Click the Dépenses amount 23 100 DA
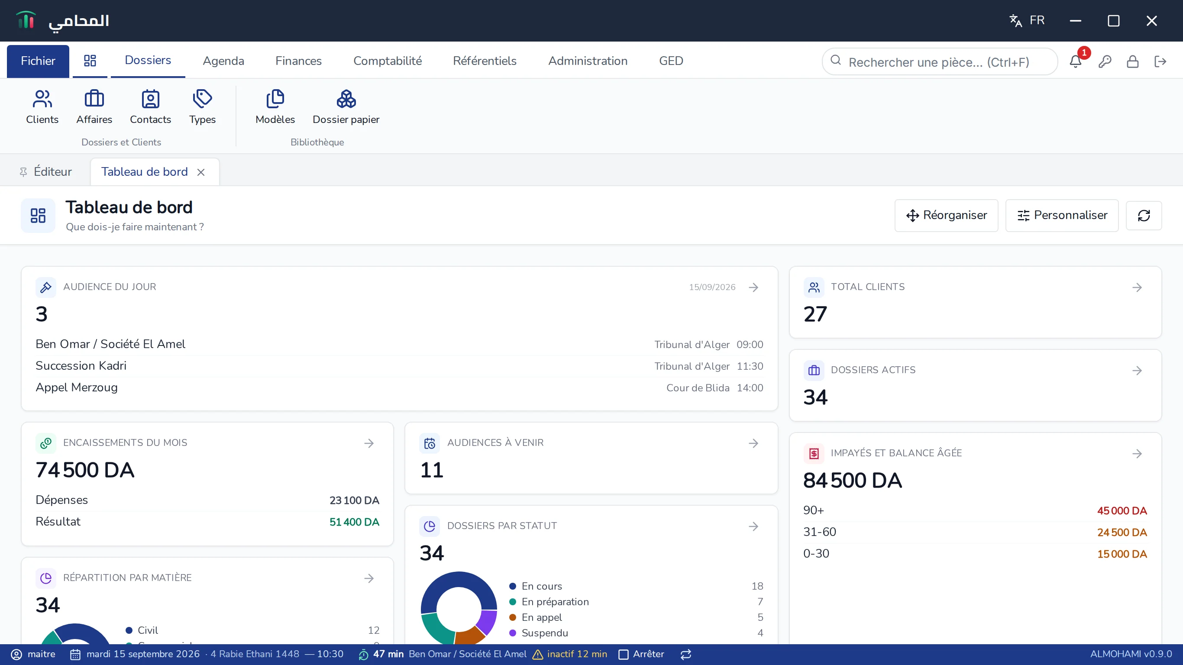Screen dimensions: 1183x665 (x=354, y=500)
